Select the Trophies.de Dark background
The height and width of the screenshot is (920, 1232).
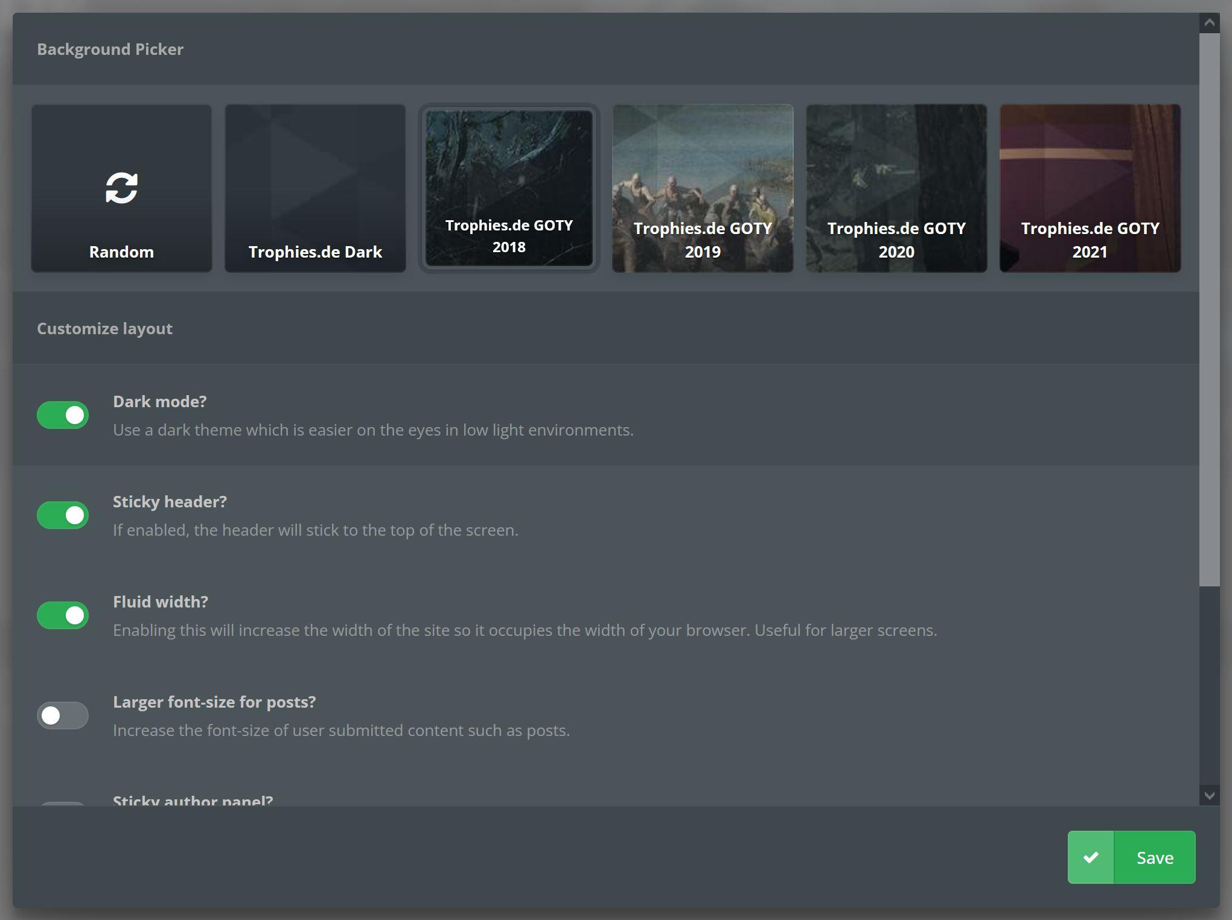(x=315, y=188)
